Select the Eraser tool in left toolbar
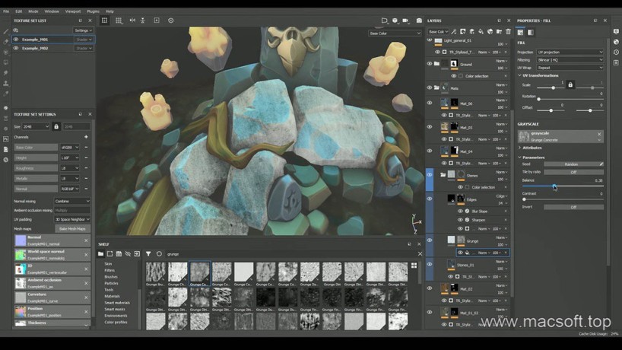The image size is (622, 350). (x=6, y=41)
